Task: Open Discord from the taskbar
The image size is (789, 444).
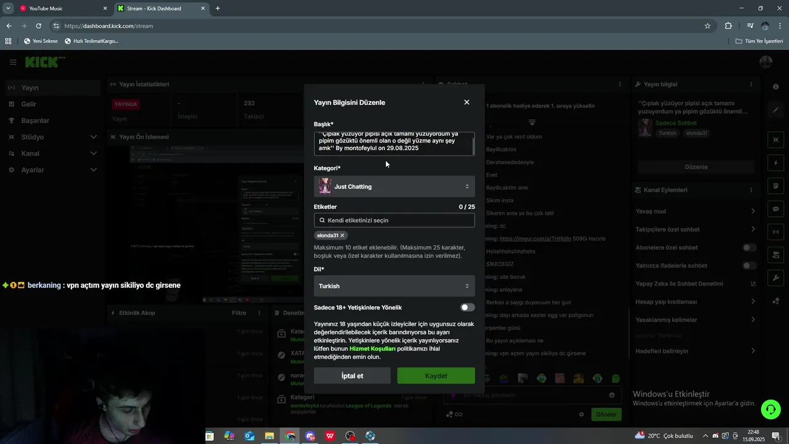Action: (x=310, y=436)
